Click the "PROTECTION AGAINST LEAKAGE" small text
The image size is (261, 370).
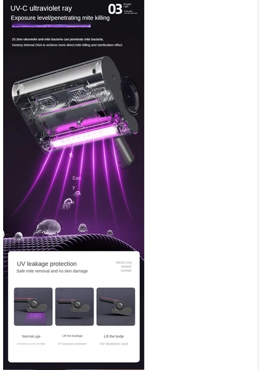point(124,266)
